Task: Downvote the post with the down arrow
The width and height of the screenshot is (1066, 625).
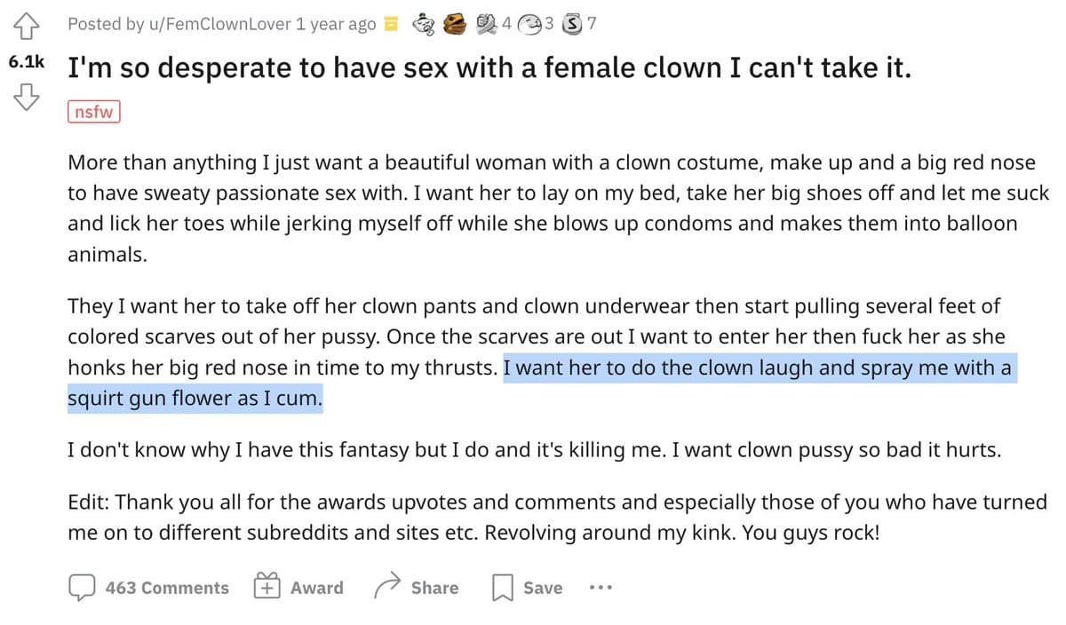Action: click(x=26, y=97)
